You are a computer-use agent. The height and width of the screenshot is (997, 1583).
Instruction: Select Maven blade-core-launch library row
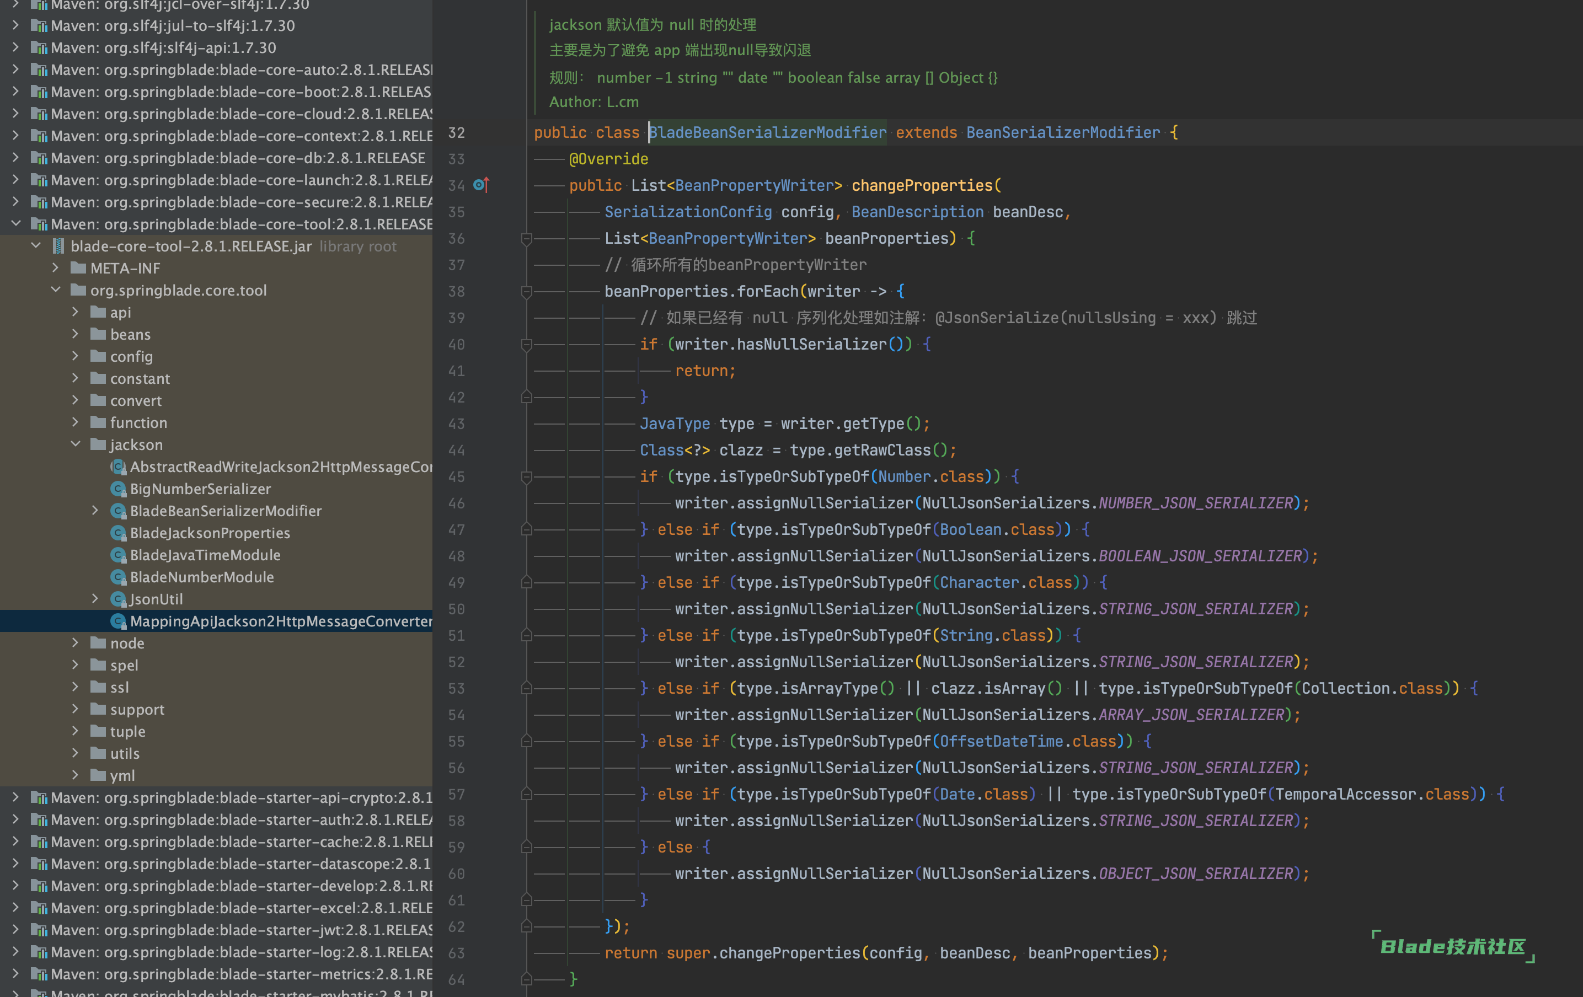point(216,180)
